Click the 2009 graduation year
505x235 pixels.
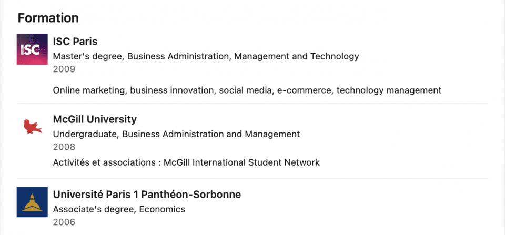pyautogui.click(x=64, y=69)
